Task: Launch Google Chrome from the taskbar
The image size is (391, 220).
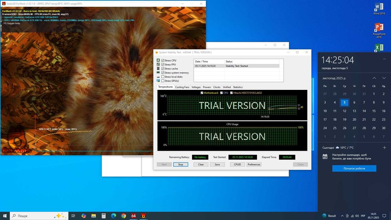Action: (124, 216)
